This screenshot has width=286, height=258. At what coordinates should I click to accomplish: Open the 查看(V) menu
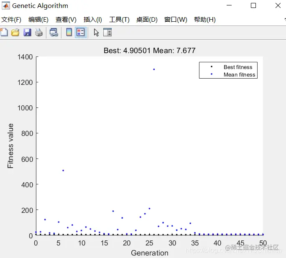click(66, 20)
